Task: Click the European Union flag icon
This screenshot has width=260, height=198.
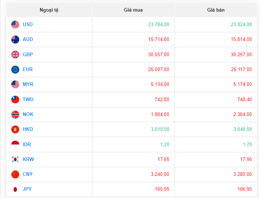Action: 15,70
